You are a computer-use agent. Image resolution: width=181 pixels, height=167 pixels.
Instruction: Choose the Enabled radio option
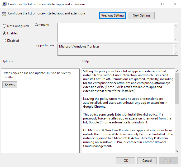click(x=4, y=33)
